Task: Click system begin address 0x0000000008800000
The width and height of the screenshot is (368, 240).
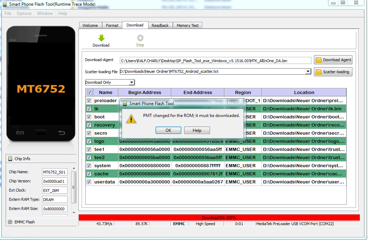Action: coord(145,166)
